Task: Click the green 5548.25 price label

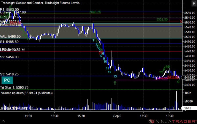Action: (95, 12)
